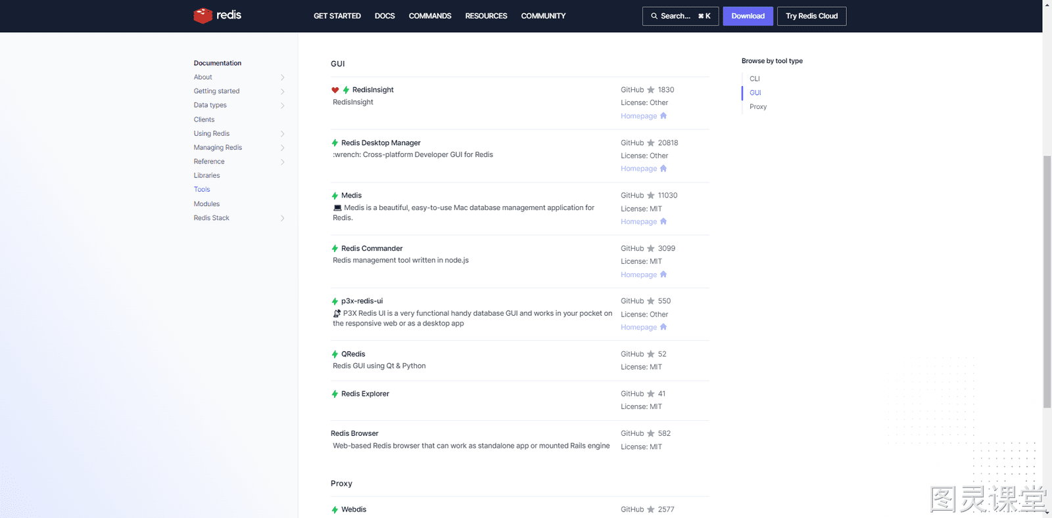The image size is (1052, 518).
Task: Click the green bolt icon beside QRedis
Action: (335, 355)
